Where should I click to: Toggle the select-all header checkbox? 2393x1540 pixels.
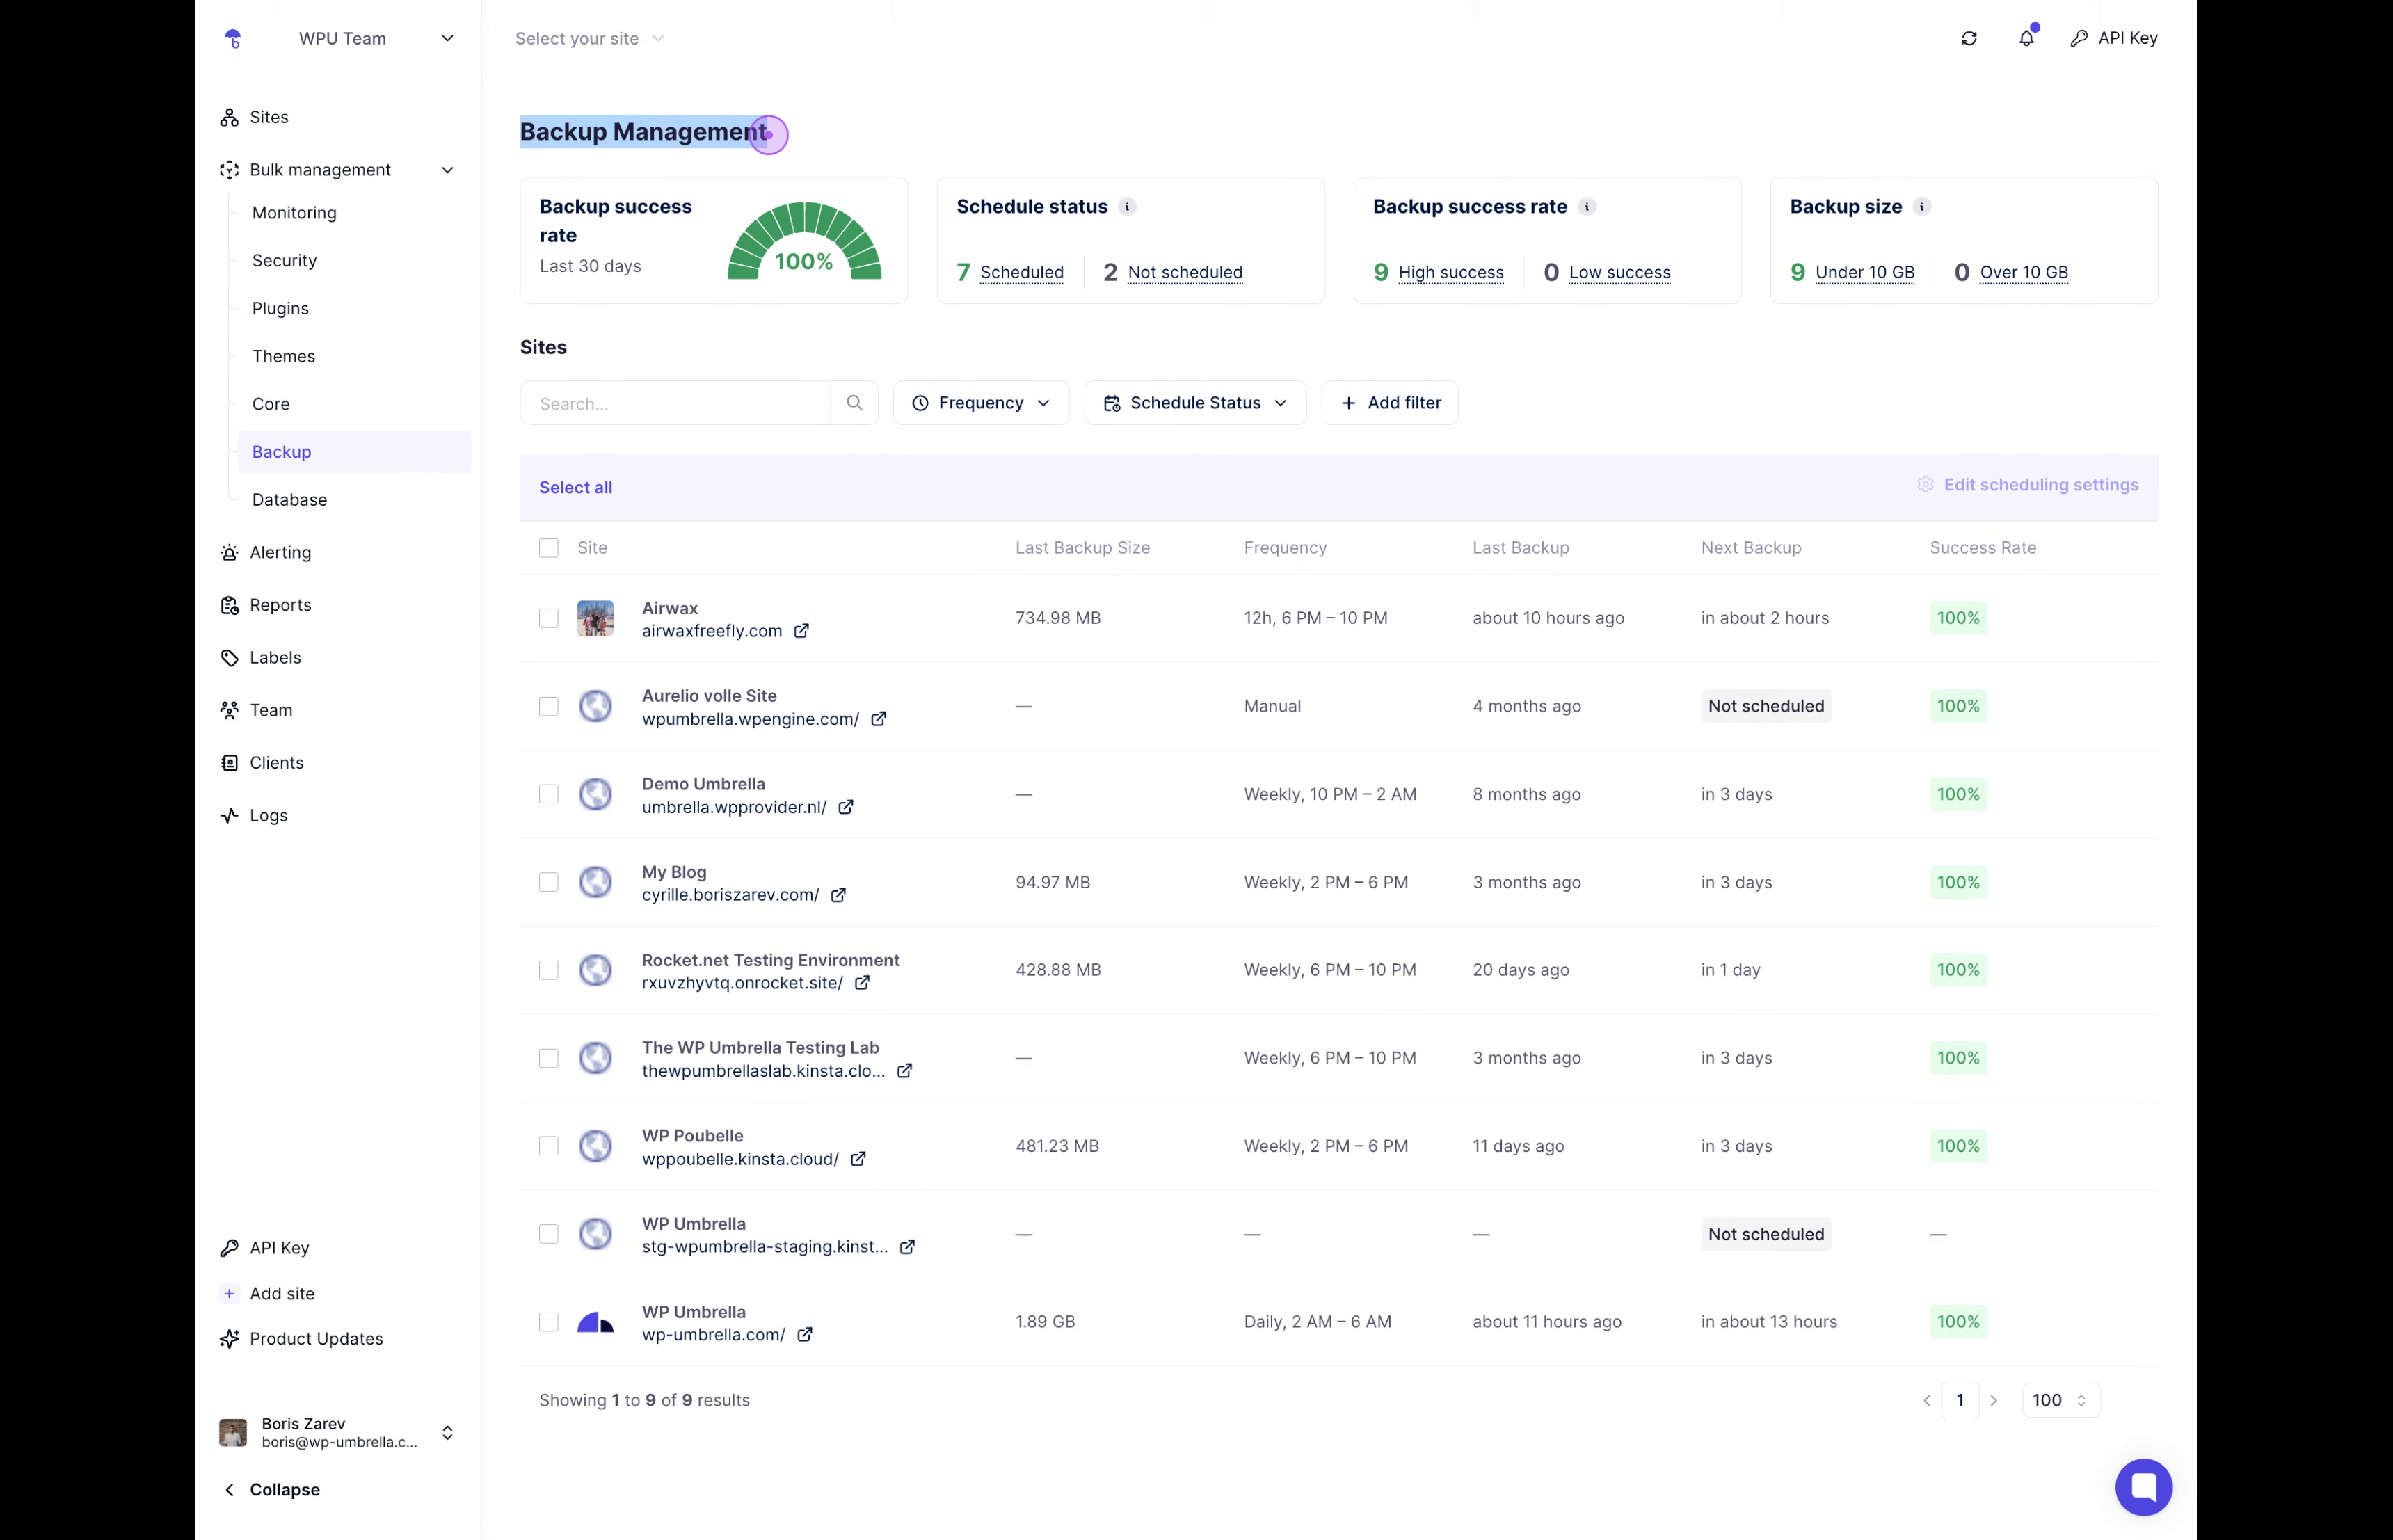(548, 548)
